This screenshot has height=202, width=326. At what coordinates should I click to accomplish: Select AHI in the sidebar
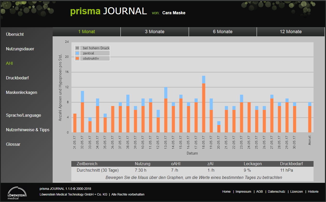tap(9, 63)
